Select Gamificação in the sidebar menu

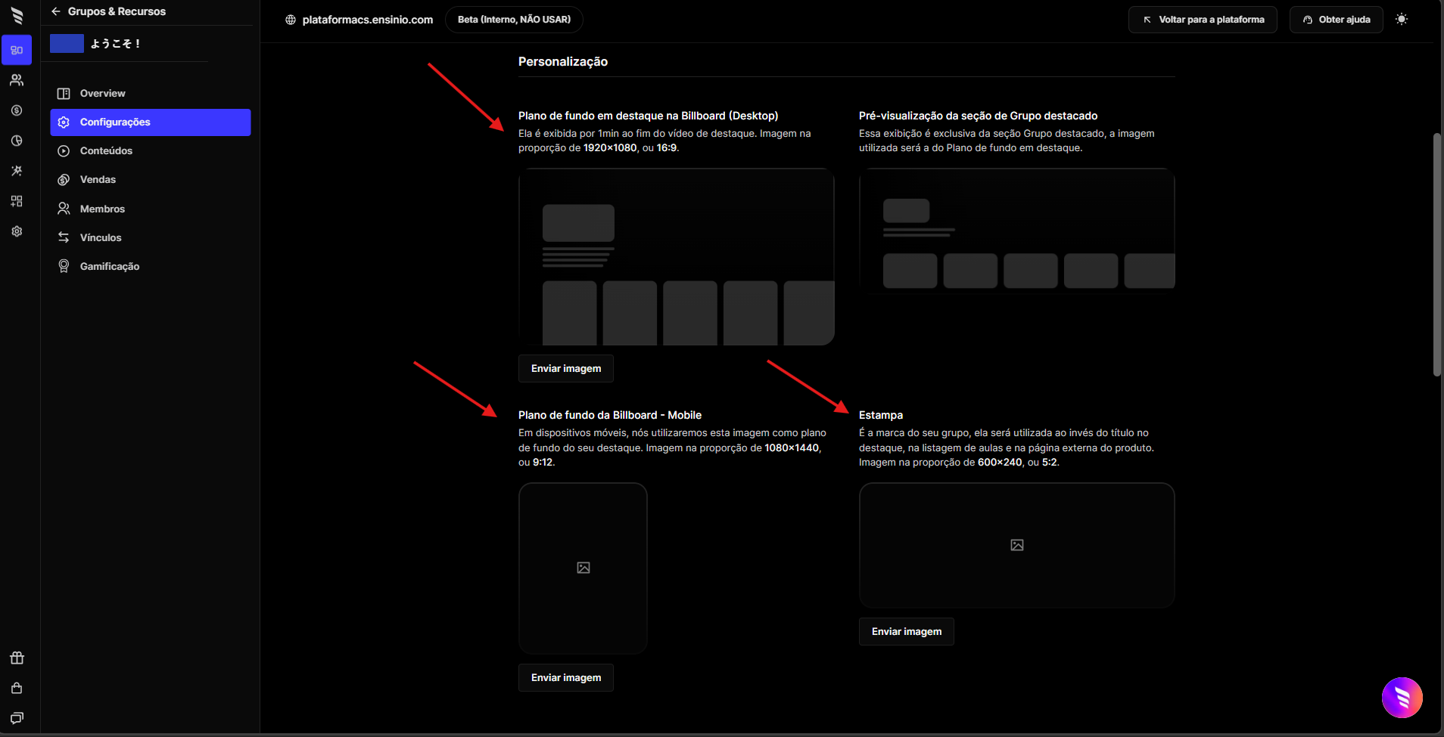(x=110, y=267)
